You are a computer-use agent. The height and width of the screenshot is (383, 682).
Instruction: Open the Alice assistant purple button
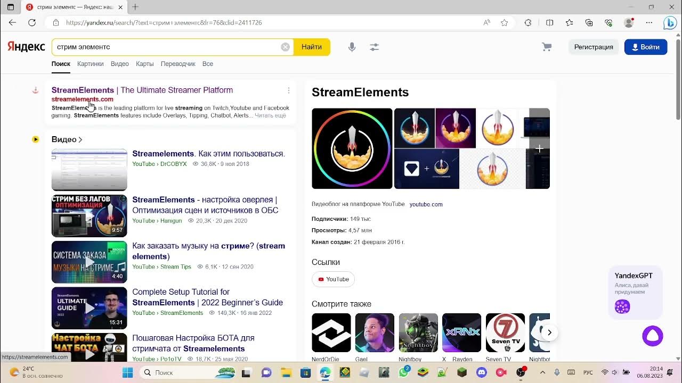coord(653,336)
